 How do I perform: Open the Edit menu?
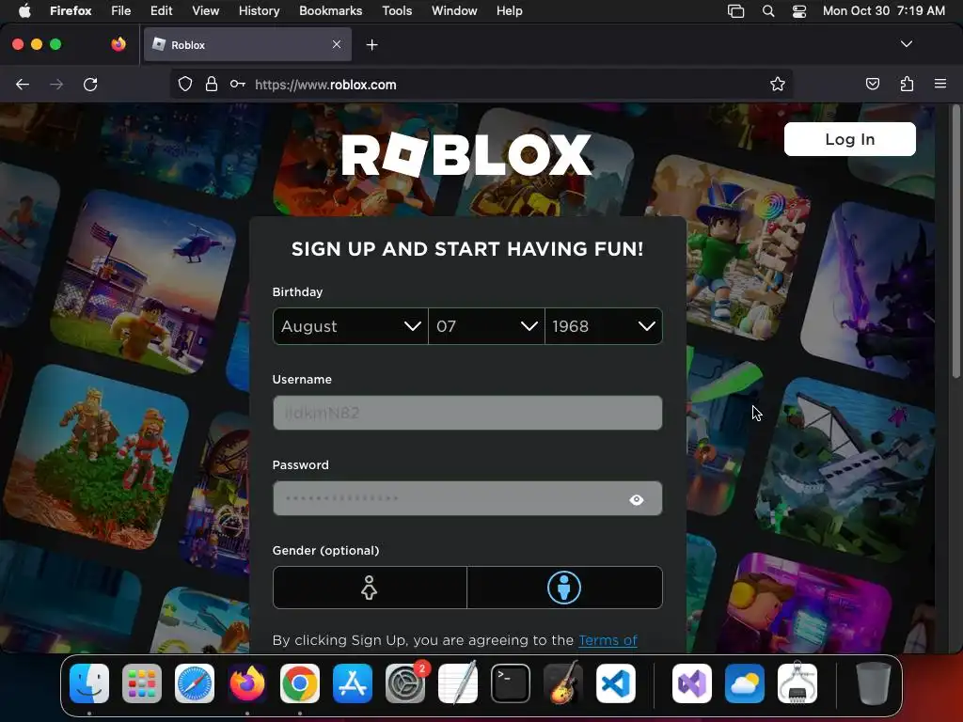(161, 10)
